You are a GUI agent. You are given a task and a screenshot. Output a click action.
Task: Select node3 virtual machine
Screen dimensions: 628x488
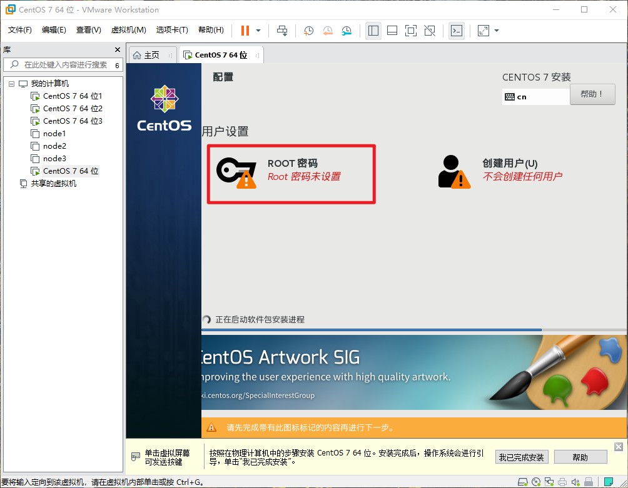54,158
